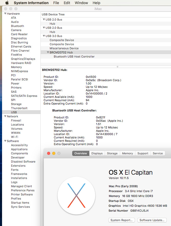This screenshot has width=171, height=226.
Task: Switch to the Memory tab in About window
Action: point(127,153)
